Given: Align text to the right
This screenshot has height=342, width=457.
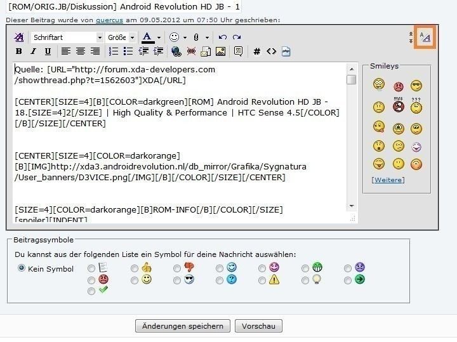Looking at the screenshot, I should (95, 51).
